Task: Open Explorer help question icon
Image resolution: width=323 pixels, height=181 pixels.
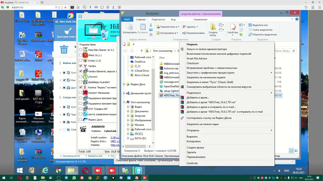Action: tap(297, 19)
